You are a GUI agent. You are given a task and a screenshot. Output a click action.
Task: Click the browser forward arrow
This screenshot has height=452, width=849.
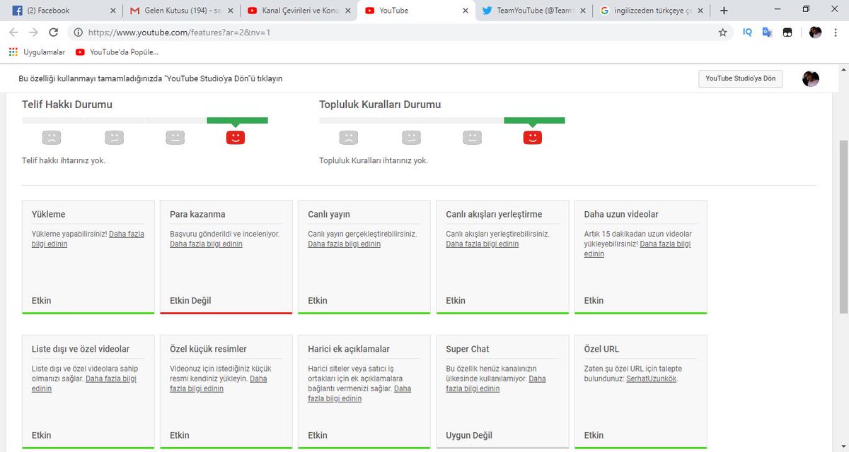point(33,32)
